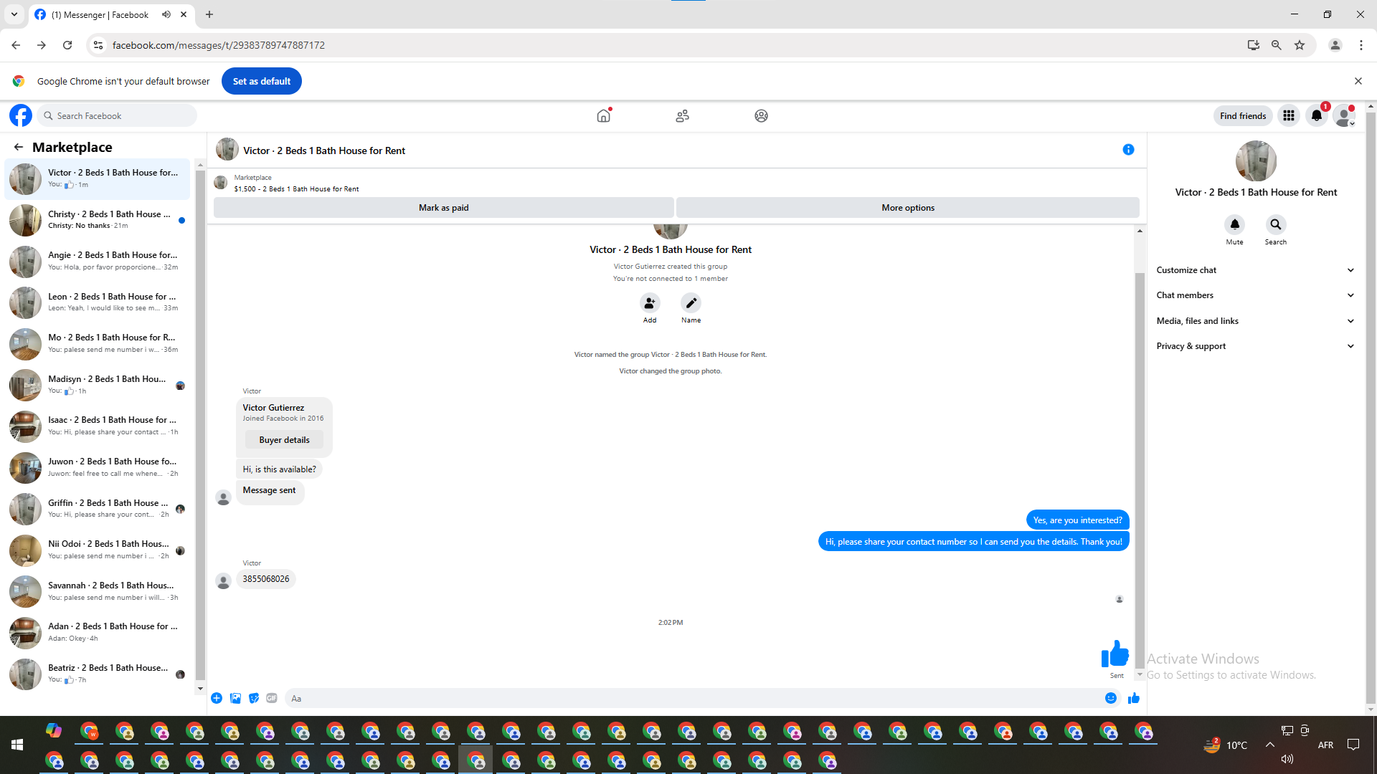The width and height of the screenshot is (1377, 774).
Task: Click the Search Facebook field
Action: tap(118, 115)
